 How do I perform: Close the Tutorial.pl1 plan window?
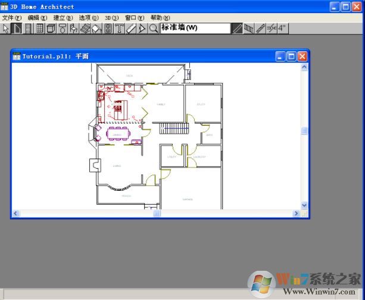(x=302, y=57)
